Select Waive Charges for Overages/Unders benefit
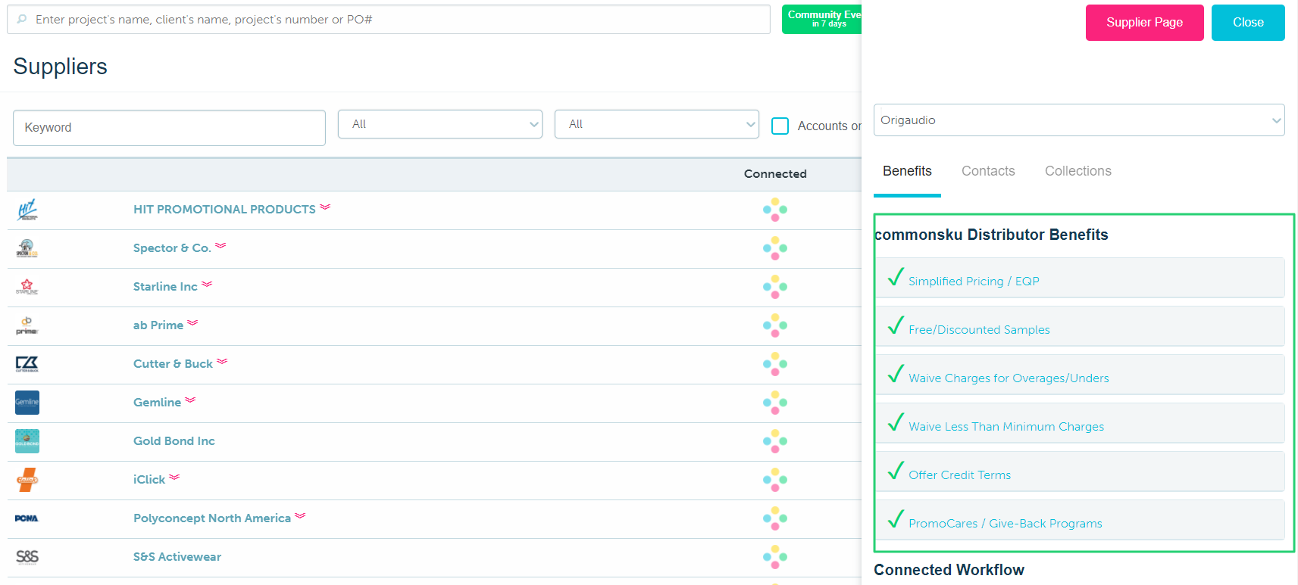 pyautogui.click(x=1080, y=375)
